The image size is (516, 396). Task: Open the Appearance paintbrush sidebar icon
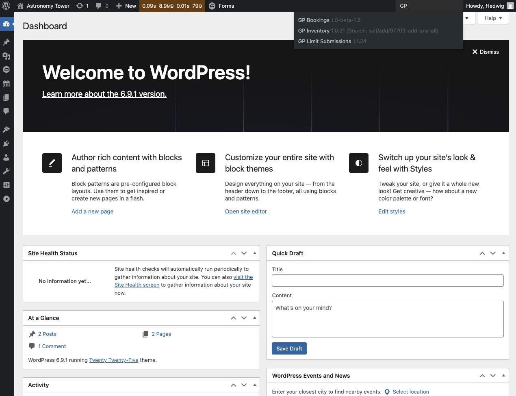pos(6,130)
